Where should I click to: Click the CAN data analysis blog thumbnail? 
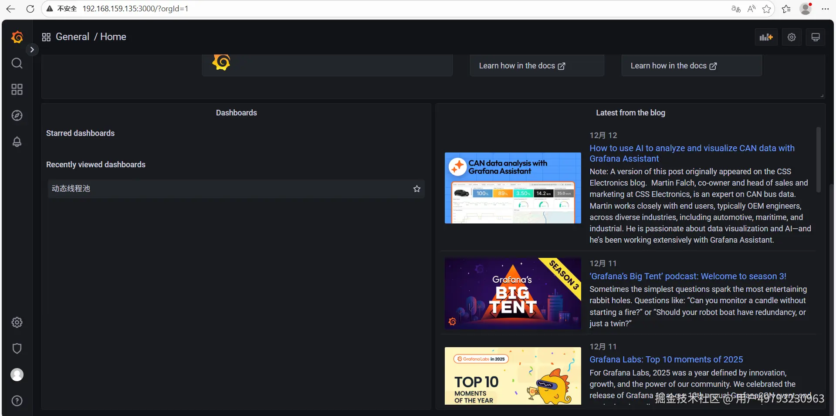click(513, 188)
